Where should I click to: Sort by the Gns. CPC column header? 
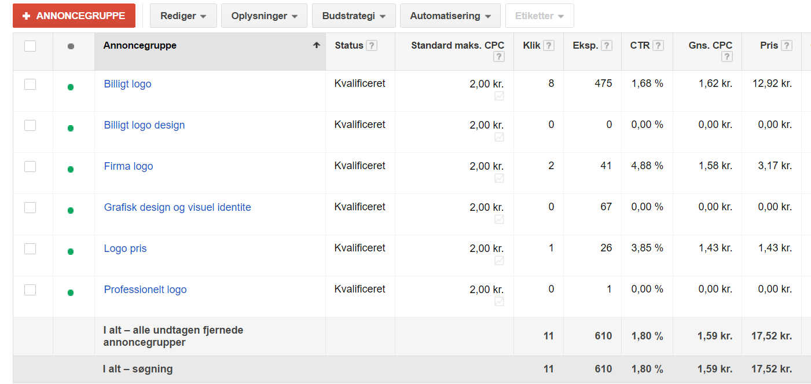710,45
